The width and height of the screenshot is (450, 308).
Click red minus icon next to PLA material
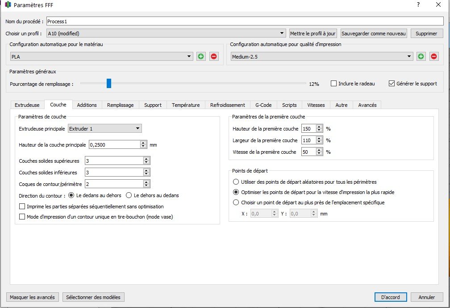point(214,56)
